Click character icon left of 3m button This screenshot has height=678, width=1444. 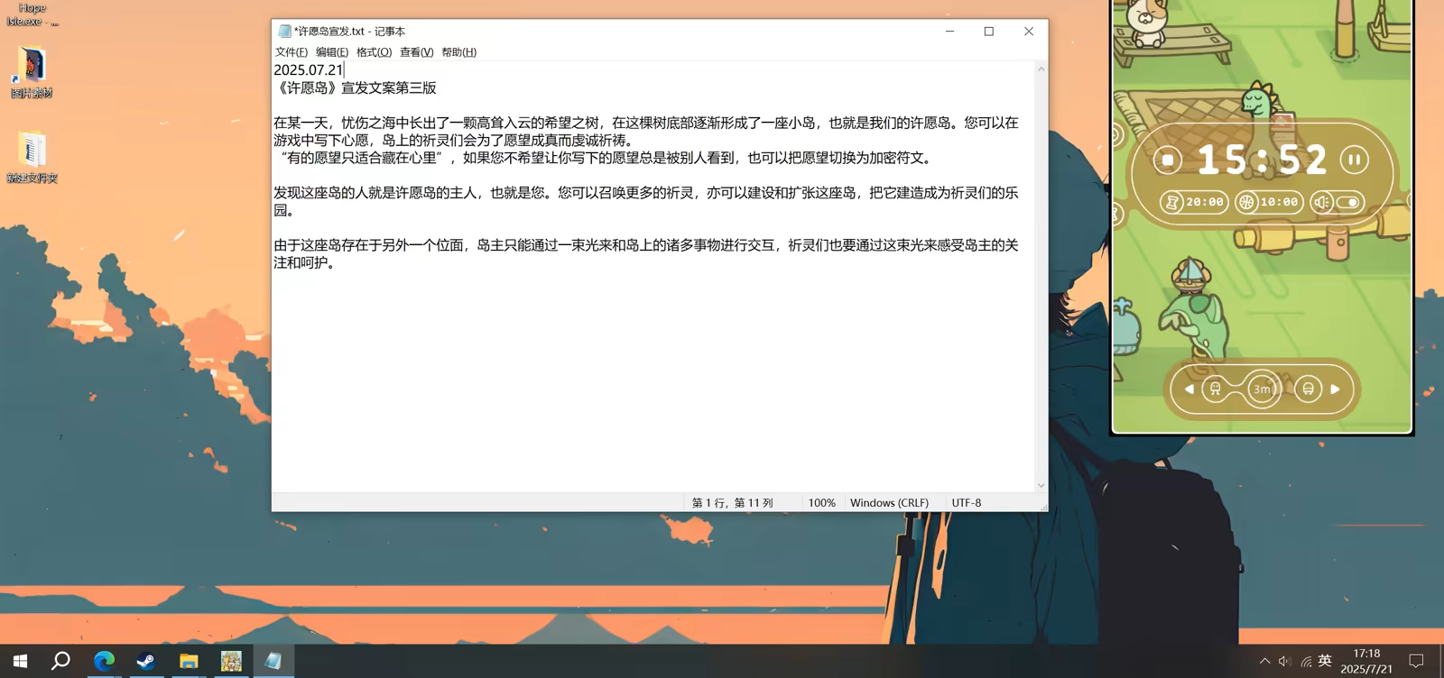(1216, 389)
